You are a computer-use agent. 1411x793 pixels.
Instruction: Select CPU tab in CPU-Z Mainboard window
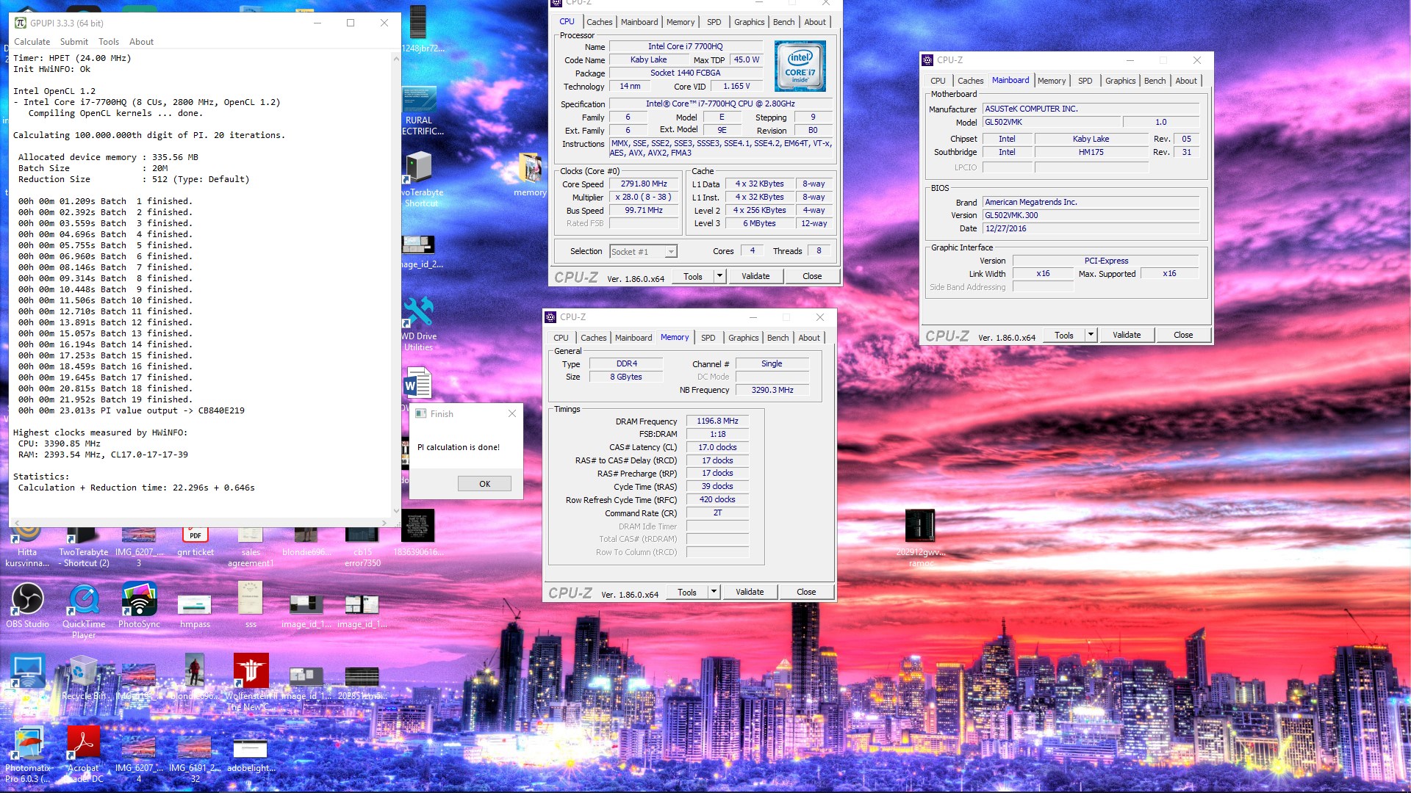938,81
